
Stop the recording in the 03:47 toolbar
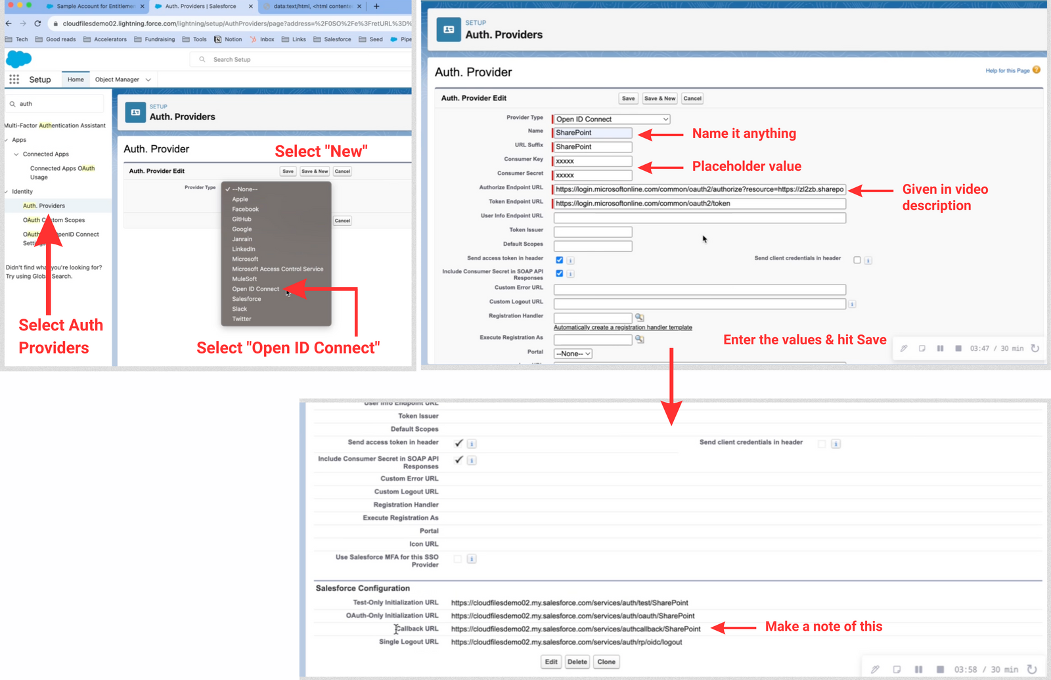pyautogui.click(x=958, y=348)
